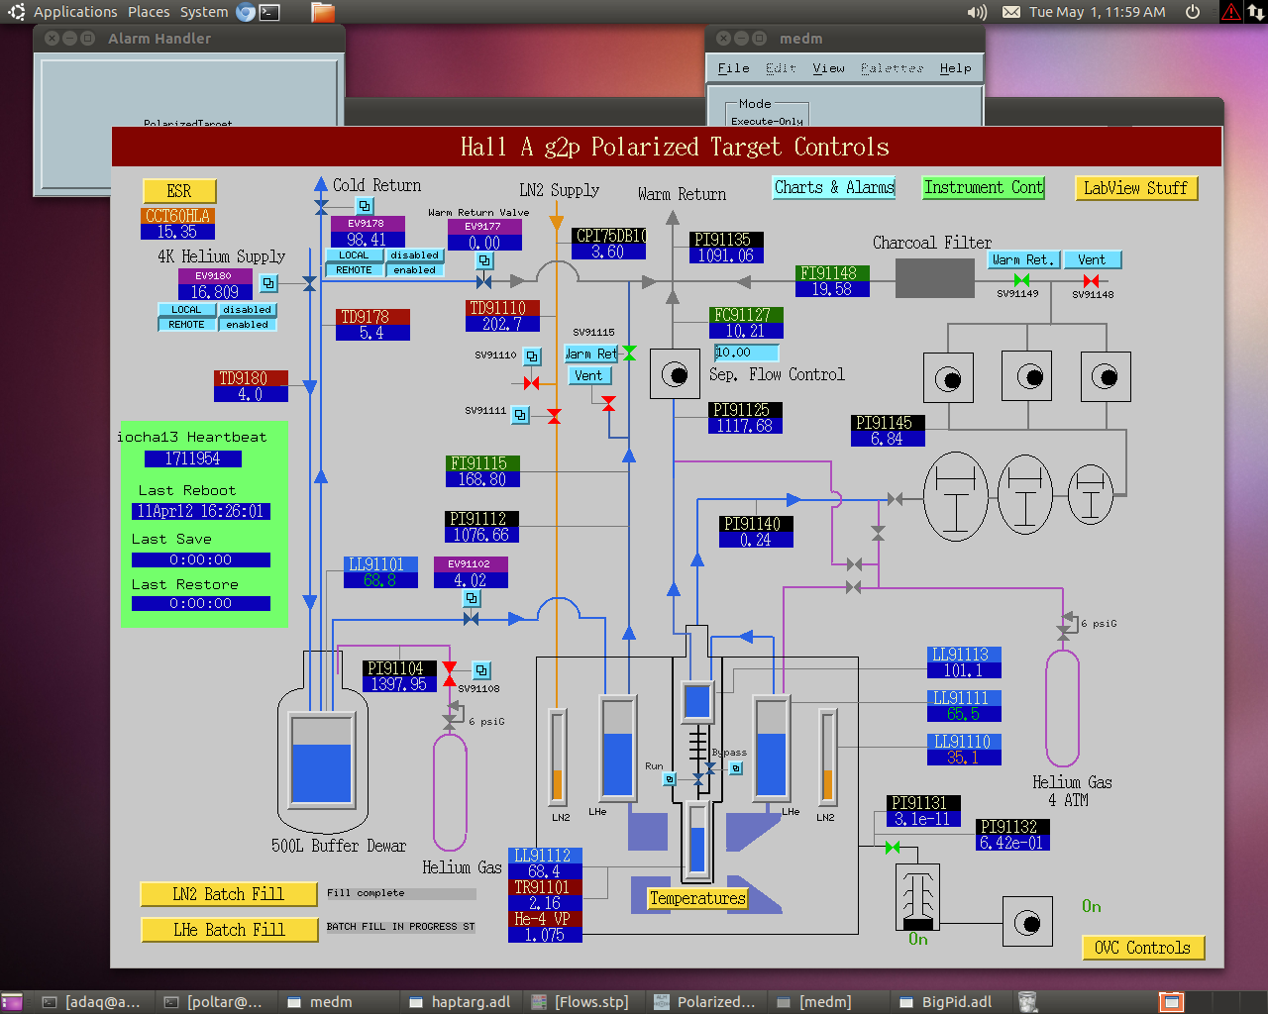The image size is (1268, 1014).
Task: Open the Edit menu in medm window
Action: tap(781, 68)
